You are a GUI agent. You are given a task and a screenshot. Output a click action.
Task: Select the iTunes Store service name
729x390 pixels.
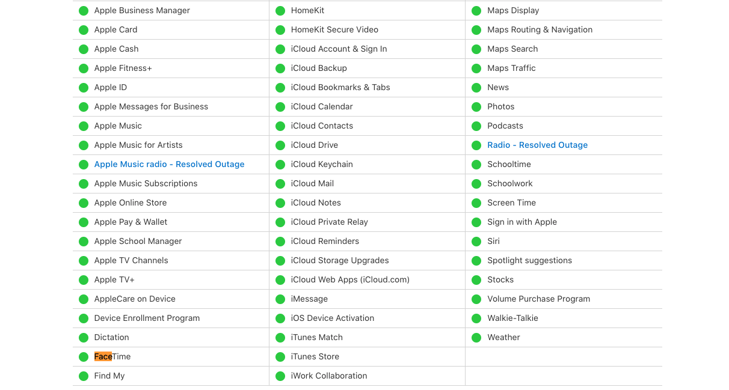click(315, 356)
